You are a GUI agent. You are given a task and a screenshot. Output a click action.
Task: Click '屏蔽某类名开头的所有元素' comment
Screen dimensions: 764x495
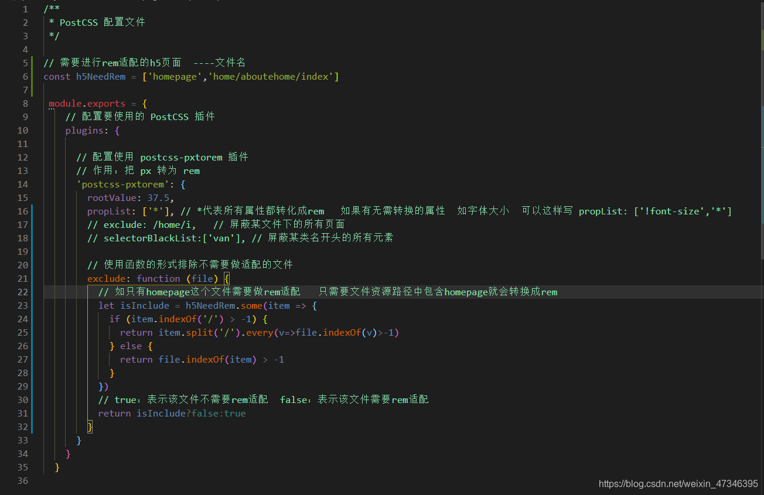pos(330,238)
